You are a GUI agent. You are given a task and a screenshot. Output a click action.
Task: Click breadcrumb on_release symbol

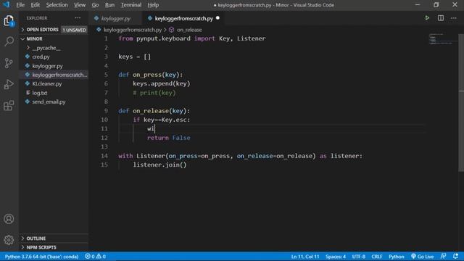189,30
